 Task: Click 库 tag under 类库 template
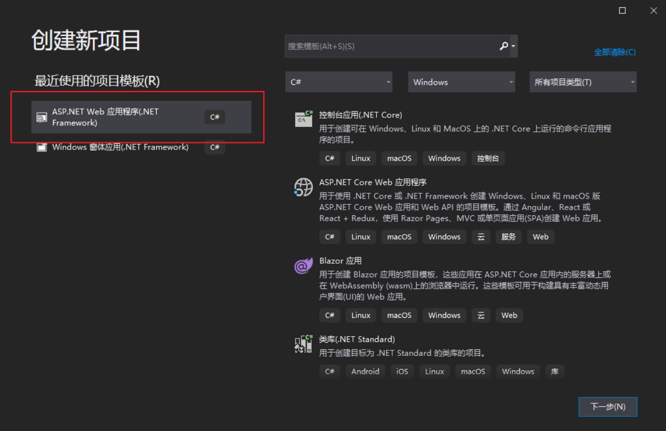[555, 371]
